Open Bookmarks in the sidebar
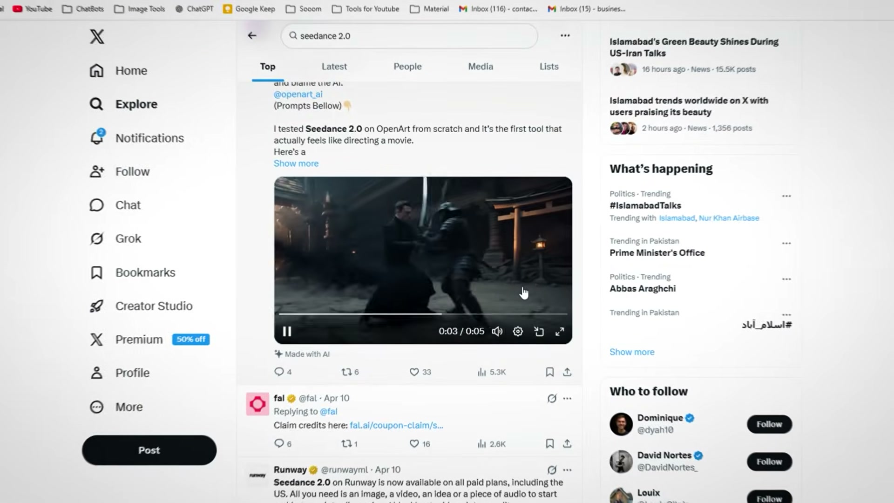This screenshot has width=894, height=503. [x=132, y=272]
